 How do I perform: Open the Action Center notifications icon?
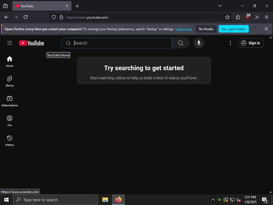point(264,200)
